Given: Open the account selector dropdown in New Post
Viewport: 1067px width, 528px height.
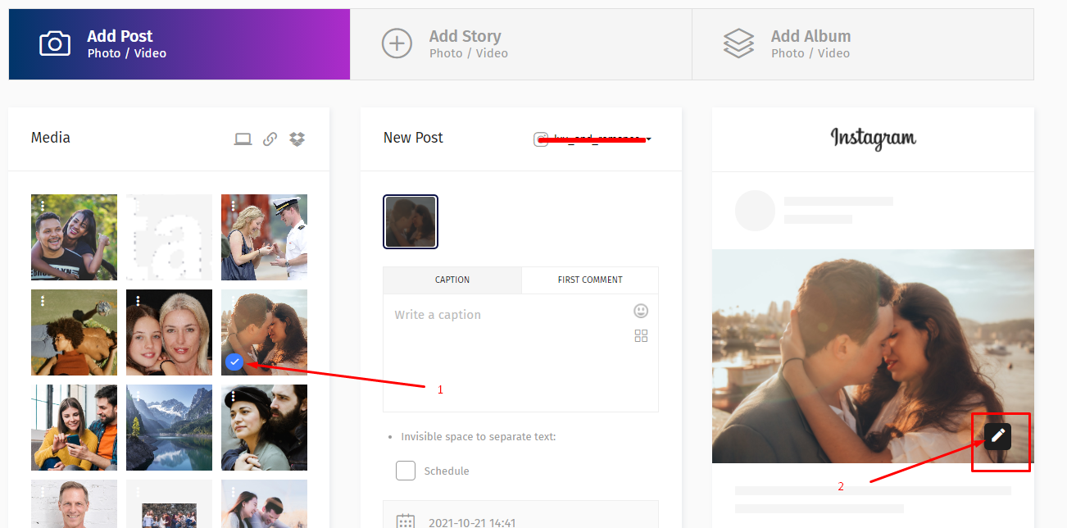Looking at the screenshot, I should coord(593,139).
